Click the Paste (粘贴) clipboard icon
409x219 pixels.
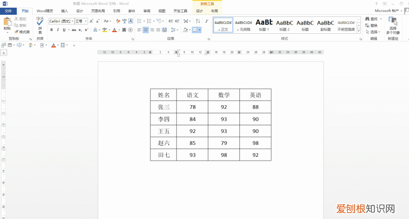tap(7, 21)
